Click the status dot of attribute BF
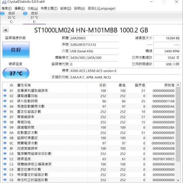 point(5,148)
